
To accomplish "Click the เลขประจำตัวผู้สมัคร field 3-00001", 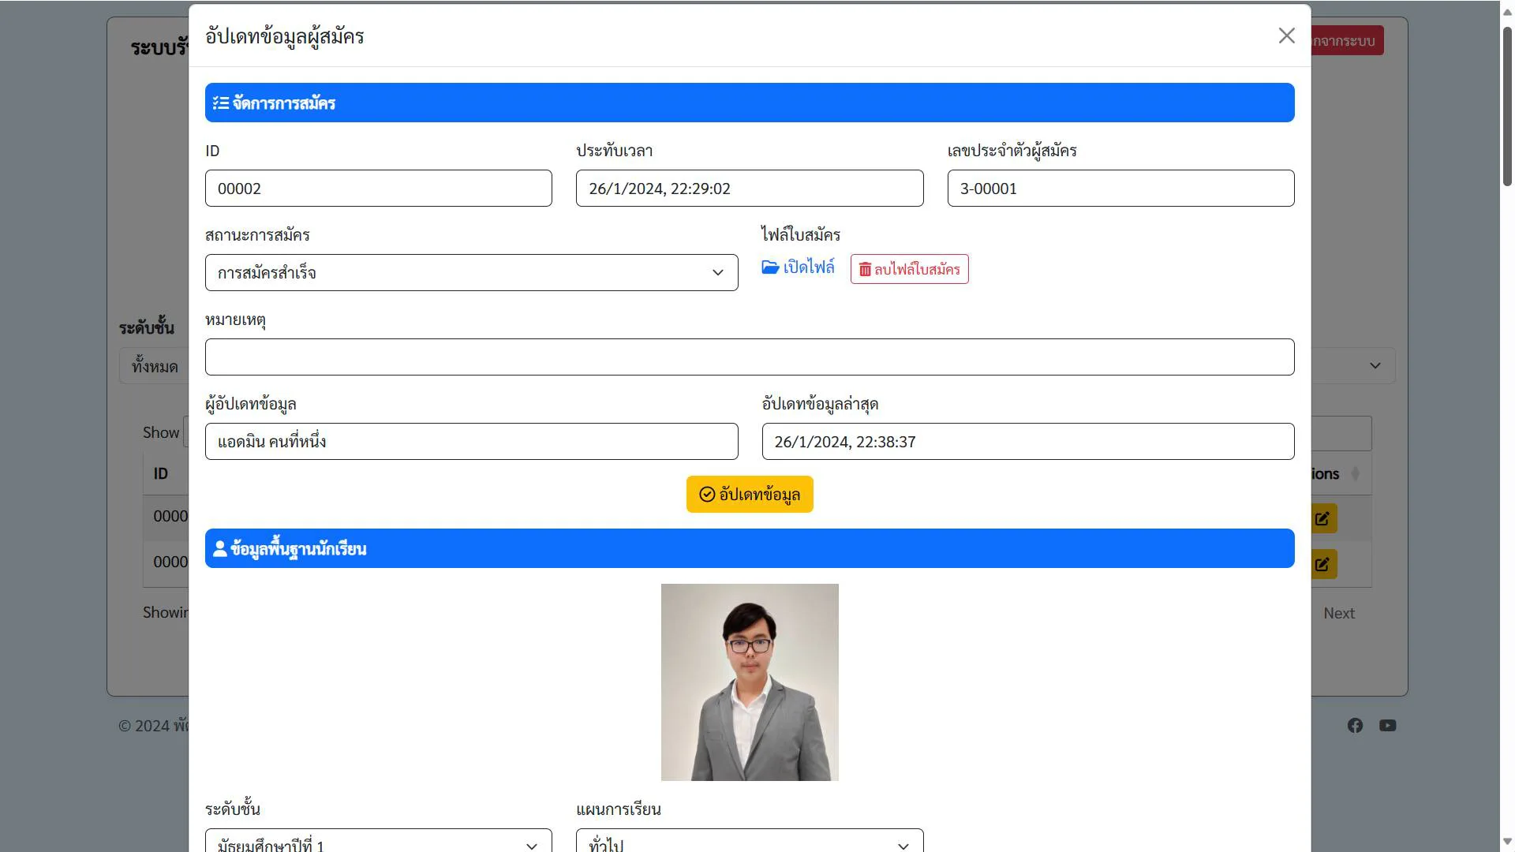I will (x=1120, y=189).
